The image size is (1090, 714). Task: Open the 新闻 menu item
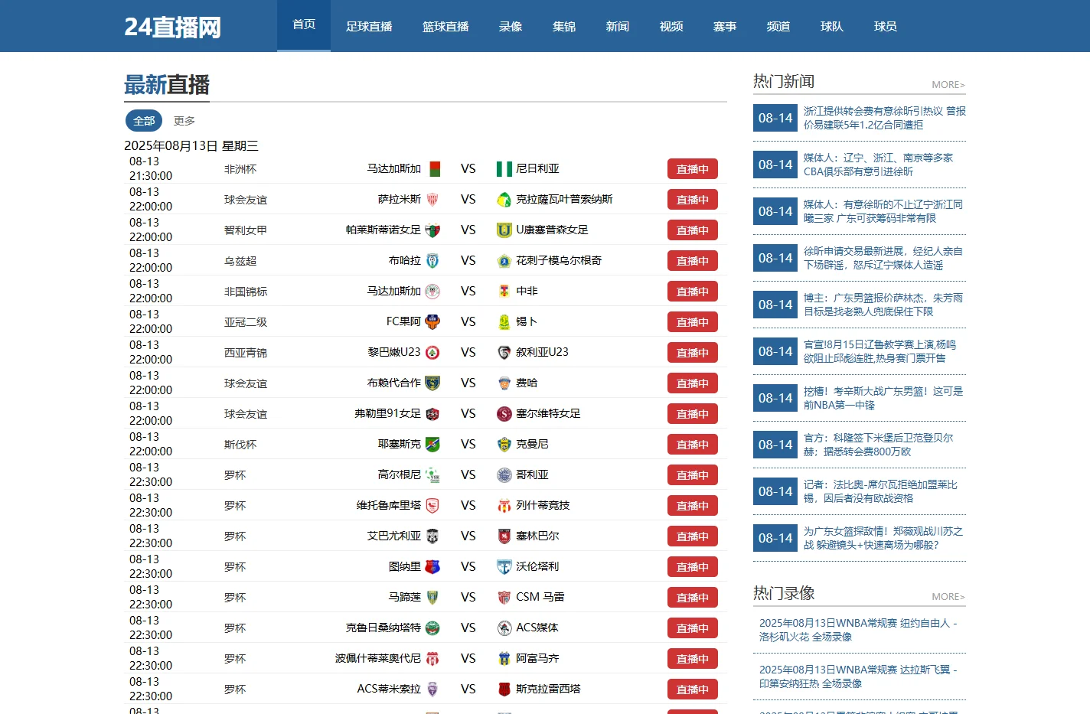tap(618, 26)
